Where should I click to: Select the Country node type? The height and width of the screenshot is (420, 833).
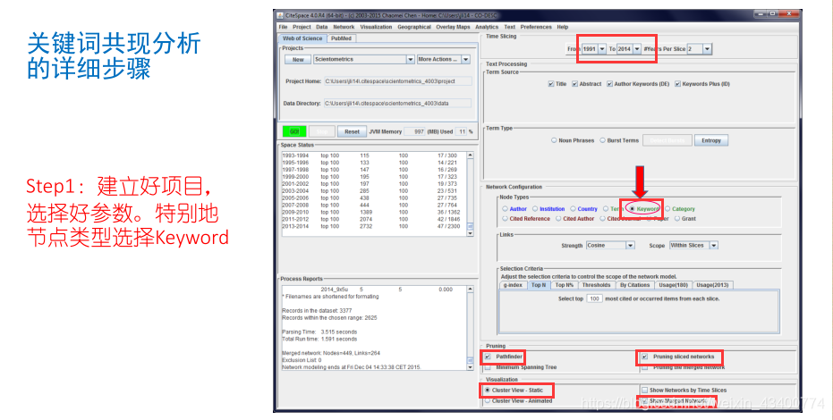click(574, 209)
